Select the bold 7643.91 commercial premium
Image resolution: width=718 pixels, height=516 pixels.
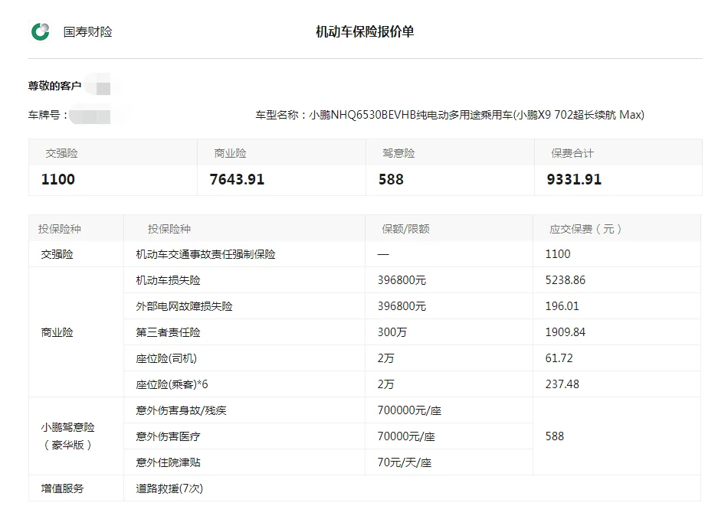[x=237, y=179]
